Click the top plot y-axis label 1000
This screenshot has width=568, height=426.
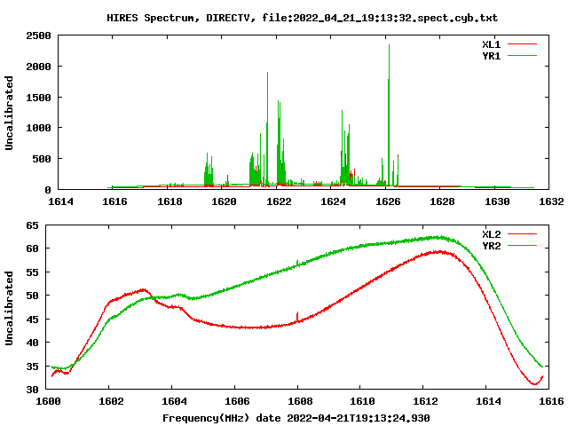pos(38,128)
